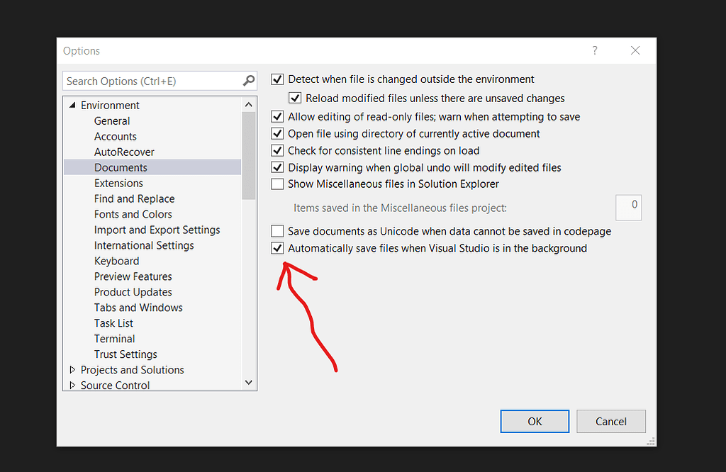The image size is (726, 472).
Task: Disable Reload modified files unless unsaved changes
Action: point(295,98)
